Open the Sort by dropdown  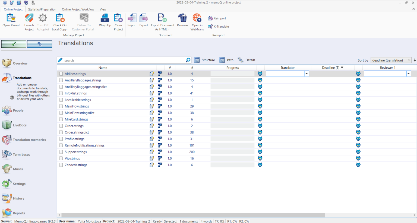391,60
